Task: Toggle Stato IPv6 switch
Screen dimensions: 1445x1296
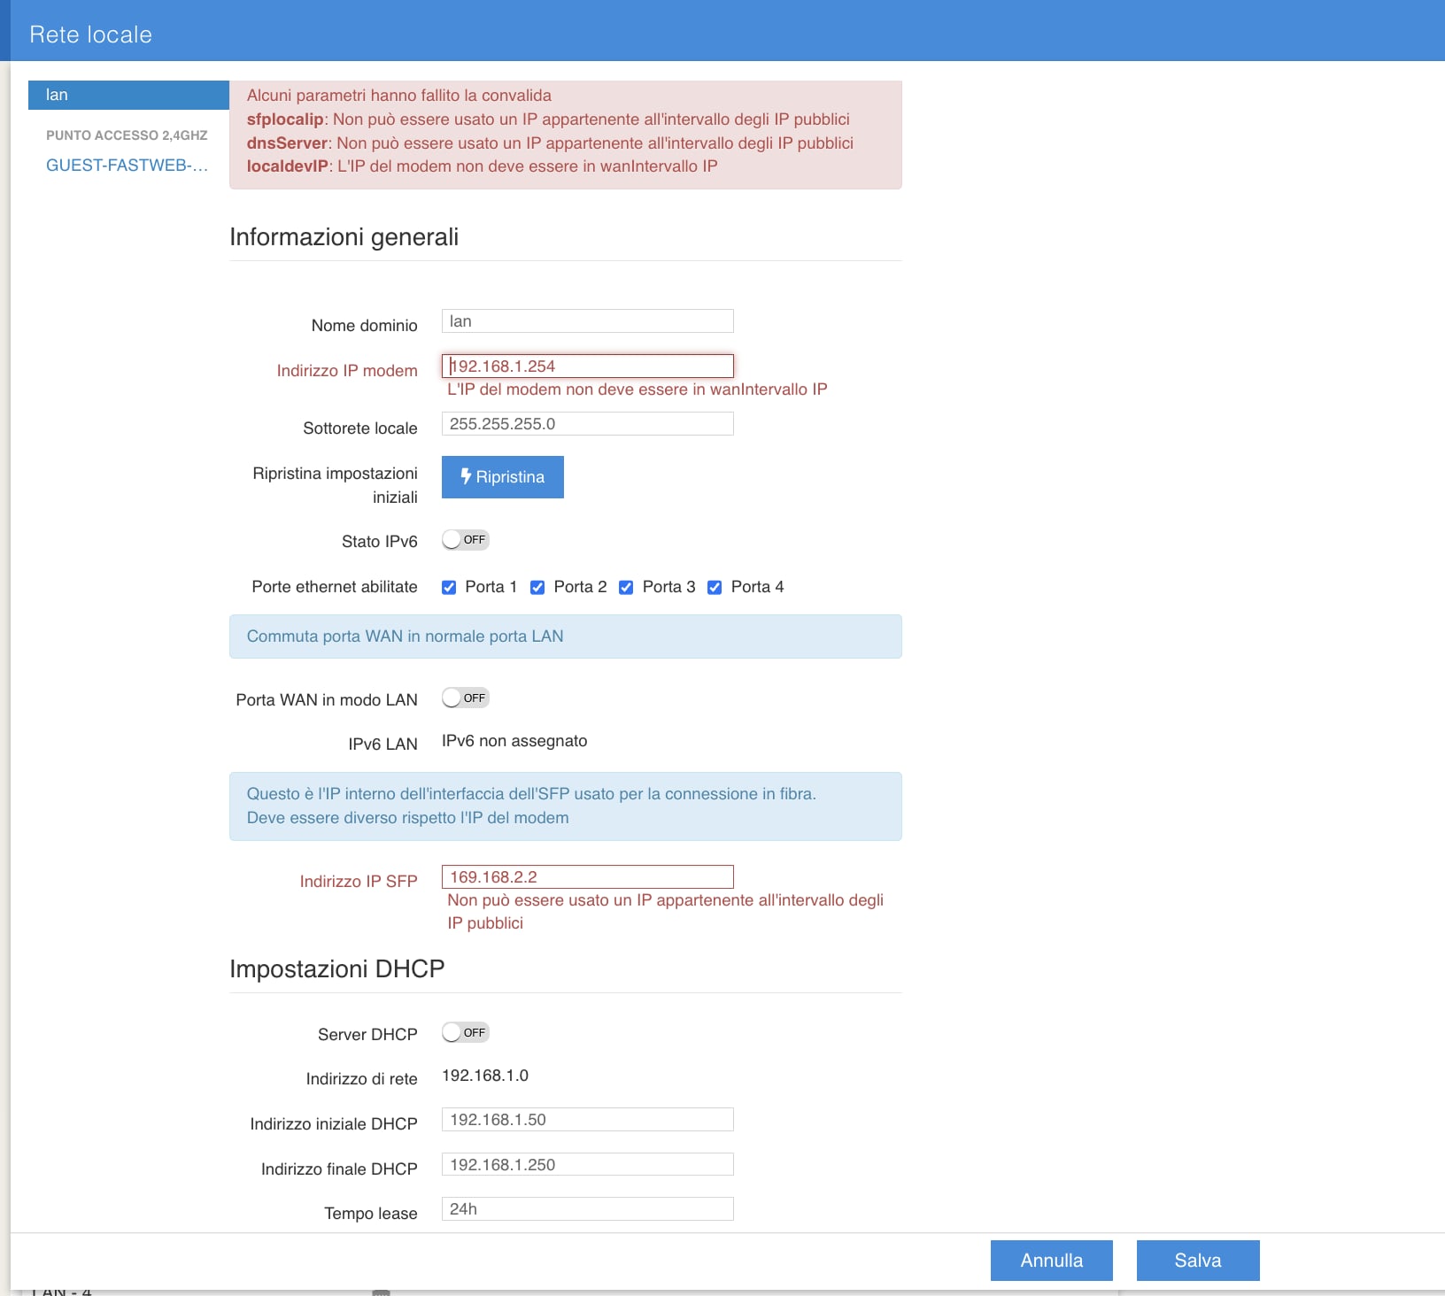Action: pos(466,540)
